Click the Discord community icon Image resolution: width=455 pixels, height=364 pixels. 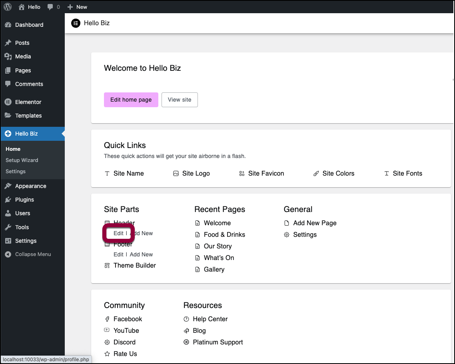pyautogui.click(x=107, y=342)
